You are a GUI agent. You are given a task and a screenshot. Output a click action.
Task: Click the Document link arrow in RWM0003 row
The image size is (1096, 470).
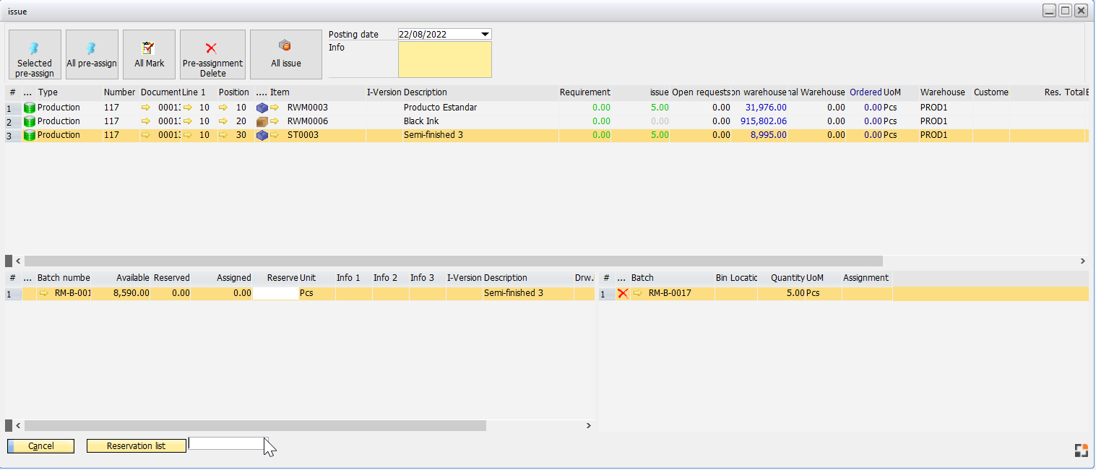coord(147,108)
